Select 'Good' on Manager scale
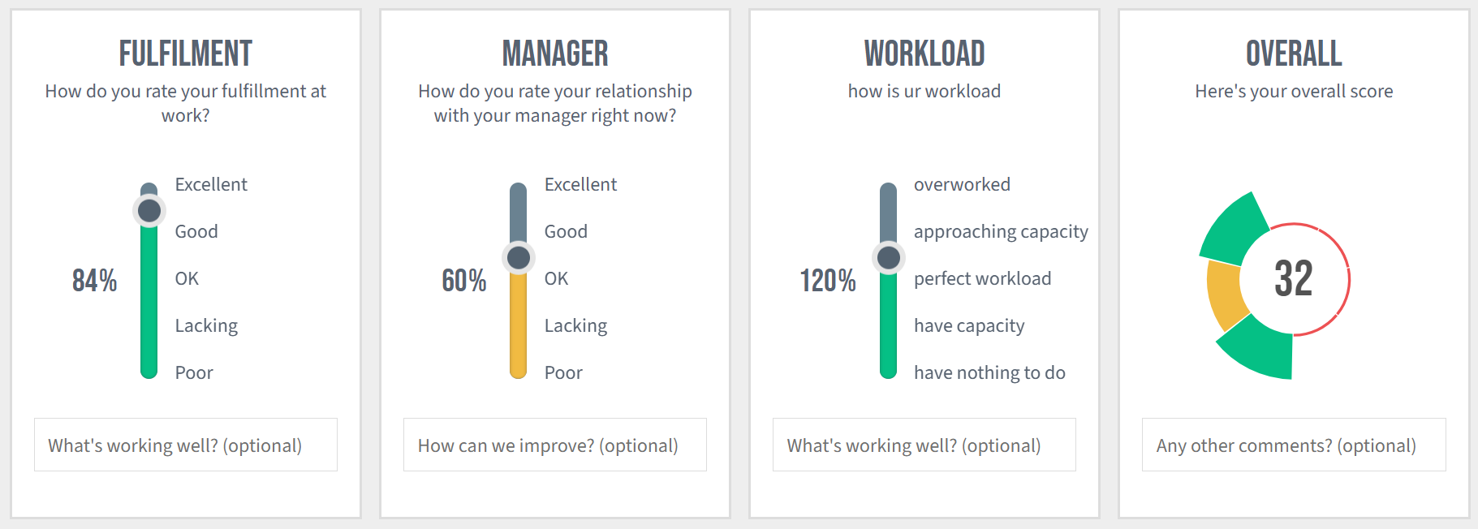 (x=566, y=231)
